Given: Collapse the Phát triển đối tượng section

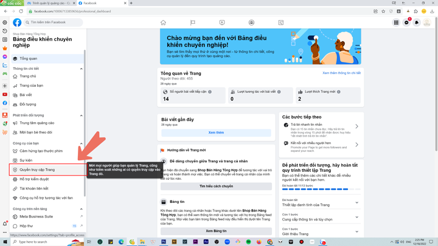Looking at the screenshot, I should 82,115.
